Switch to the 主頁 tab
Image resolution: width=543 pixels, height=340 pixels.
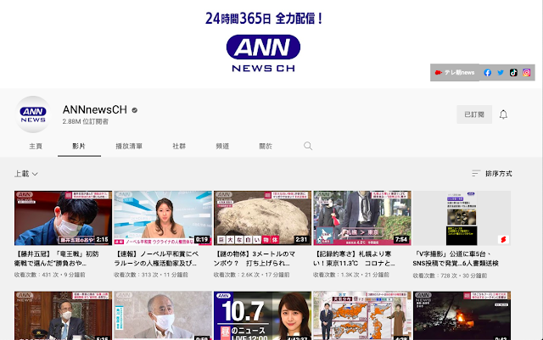pos(36,146)
